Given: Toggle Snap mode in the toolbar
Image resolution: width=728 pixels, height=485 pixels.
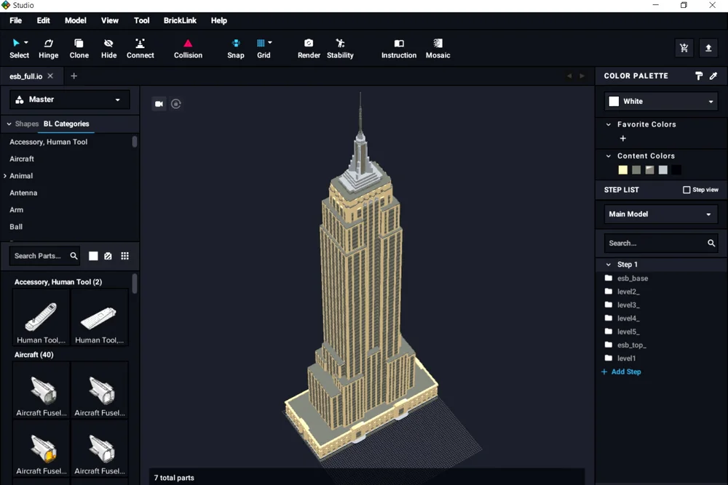Looking at the screenshot, I should (235, 48).
